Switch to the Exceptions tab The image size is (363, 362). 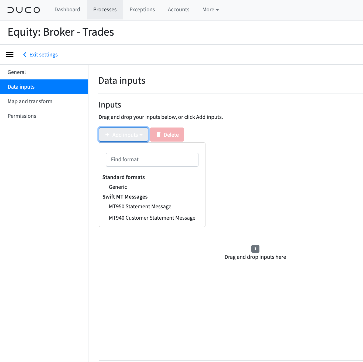coord(142,9)
